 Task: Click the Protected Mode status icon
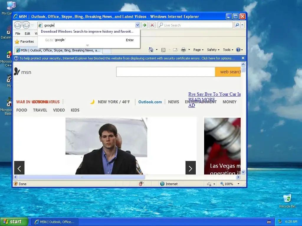tap(209, 184)
